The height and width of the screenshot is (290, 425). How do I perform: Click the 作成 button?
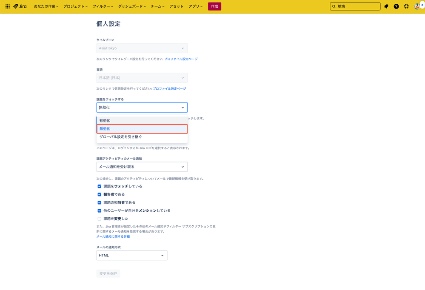(x=214, y=6)
